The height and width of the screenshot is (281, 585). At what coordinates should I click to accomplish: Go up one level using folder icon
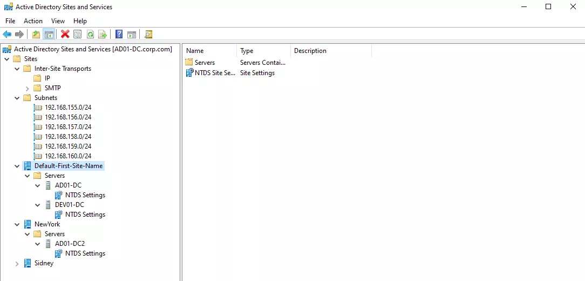tap(36, 35)
